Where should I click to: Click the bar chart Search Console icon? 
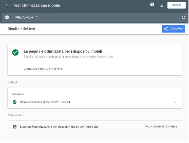coord(15,127)
